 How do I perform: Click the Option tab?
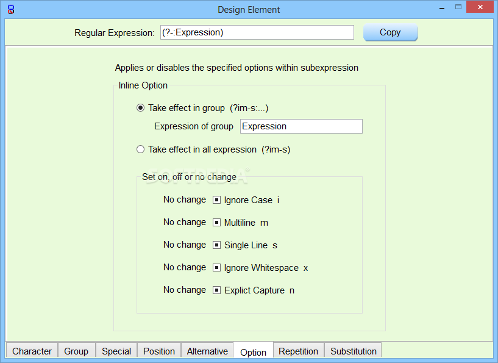pyautogui.click(x=253, y=352)
